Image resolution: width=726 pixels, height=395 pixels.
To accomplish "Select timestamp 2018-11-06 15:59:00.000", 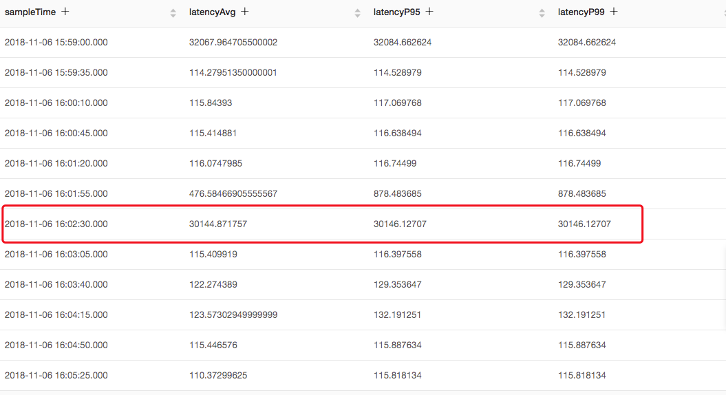I will [56, 42].
